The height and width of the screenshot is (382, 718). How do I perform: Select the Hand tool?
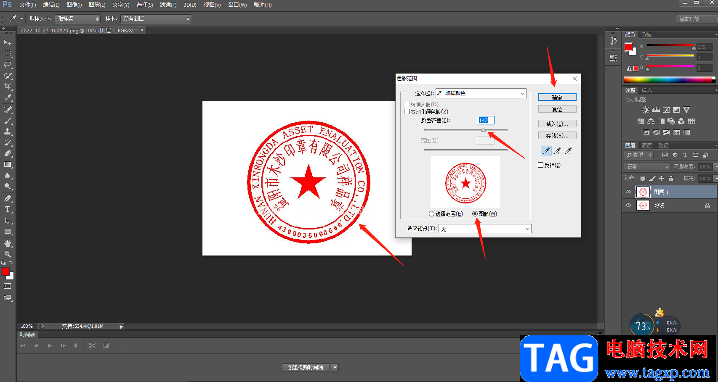coord(8,243)
